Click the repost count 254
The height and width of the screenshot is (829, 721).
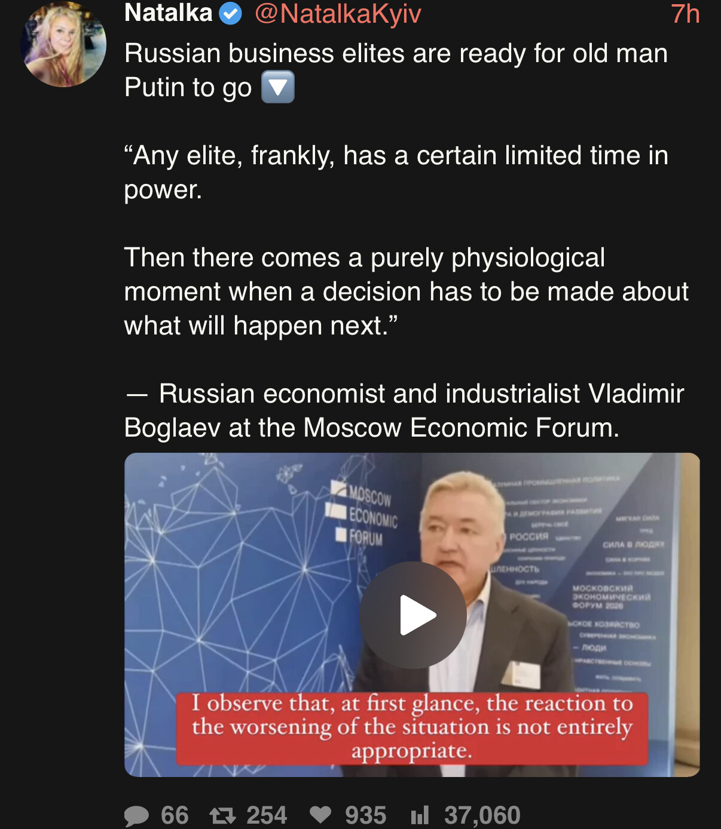coord(267,815)
